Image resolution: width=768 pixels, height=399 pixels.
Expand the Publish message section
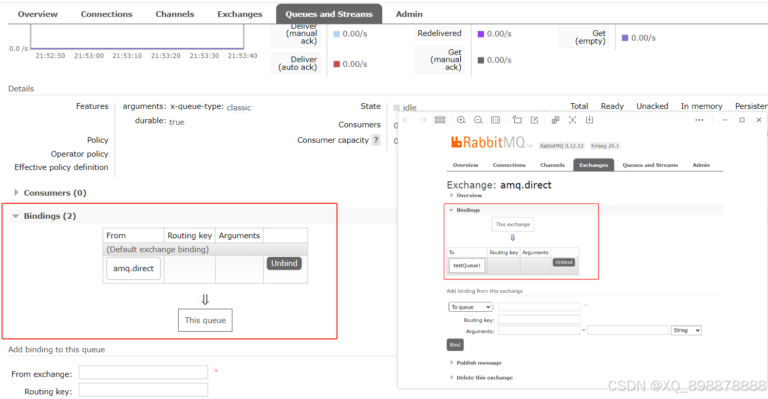coord(476,363)
